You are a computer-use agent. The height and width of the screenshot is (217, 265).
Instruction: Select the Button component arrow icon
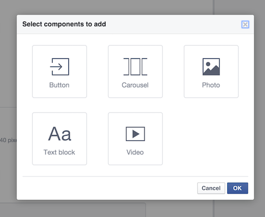coord(59,67)
